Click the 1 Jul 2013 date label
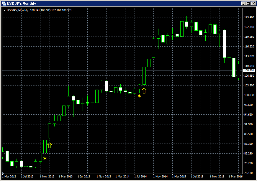Screen dimensions: 257x181 pyautogui.click(x=84, y=176)
